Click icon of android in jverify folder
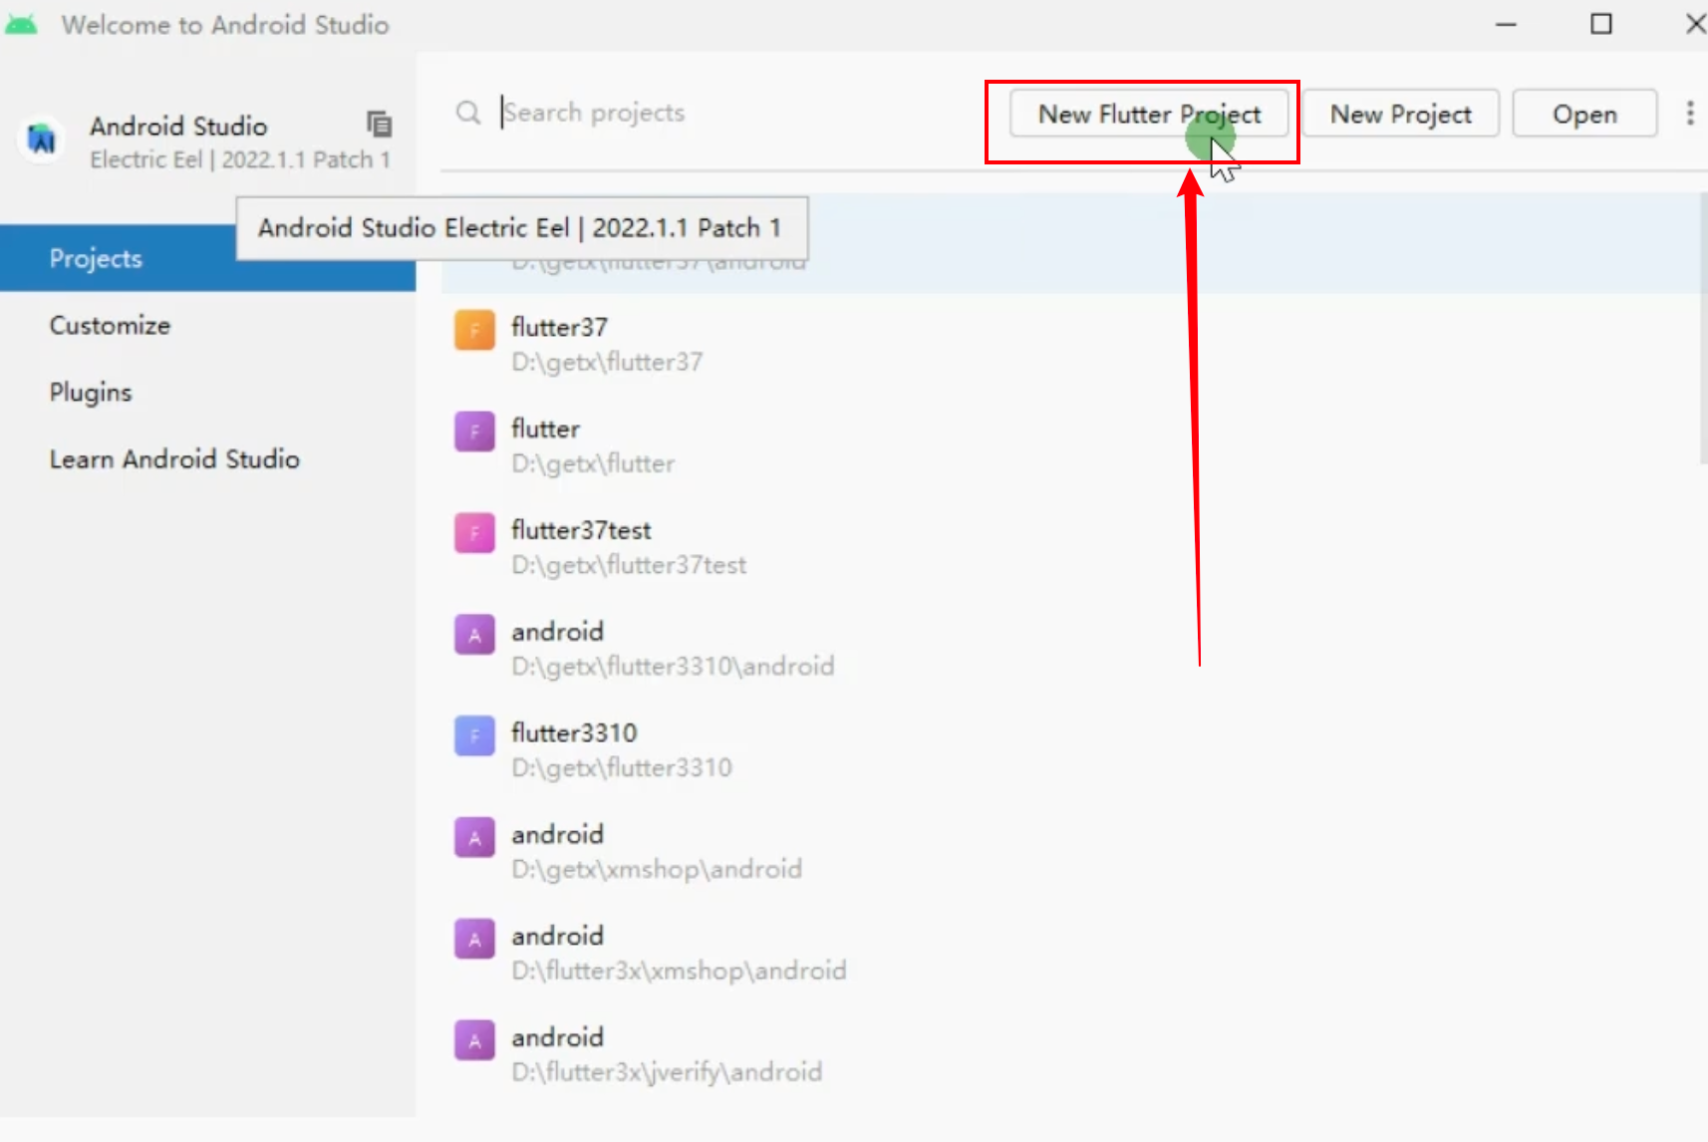The height and width of the screenshot is (1142, 1708). [x=474, y=1040]
